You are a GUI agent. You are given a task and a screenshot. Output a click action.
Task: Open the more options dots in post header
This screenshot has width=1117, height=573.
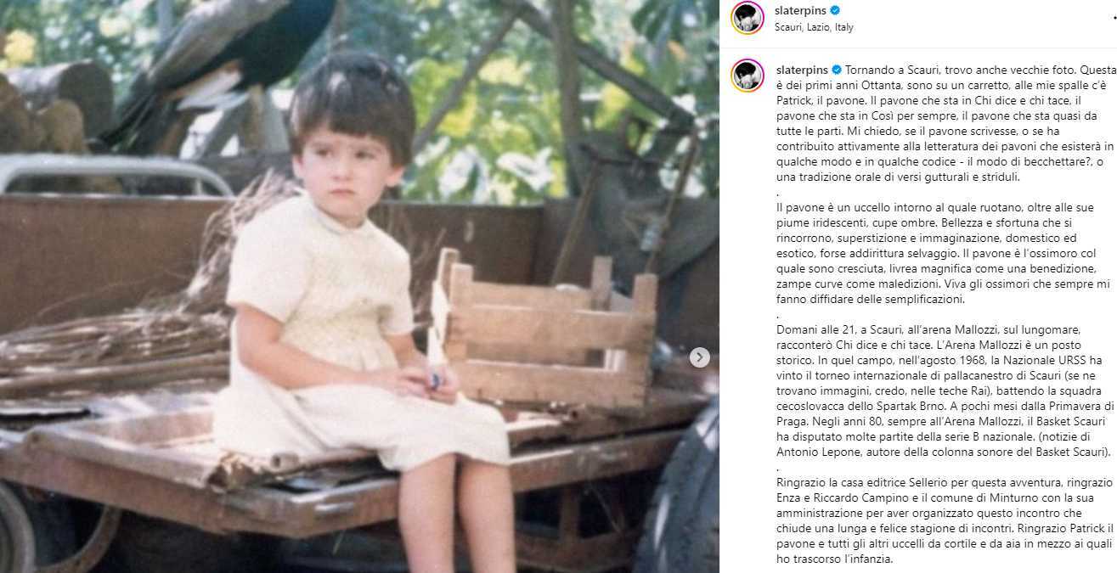click(1114, 17)
